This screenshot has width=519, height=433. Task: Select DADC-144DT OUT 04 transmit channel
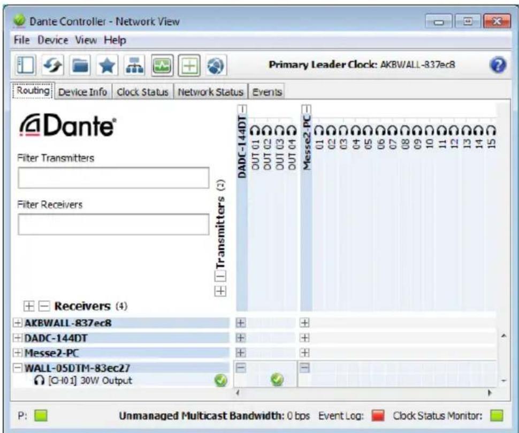click(x=292, y=147)
